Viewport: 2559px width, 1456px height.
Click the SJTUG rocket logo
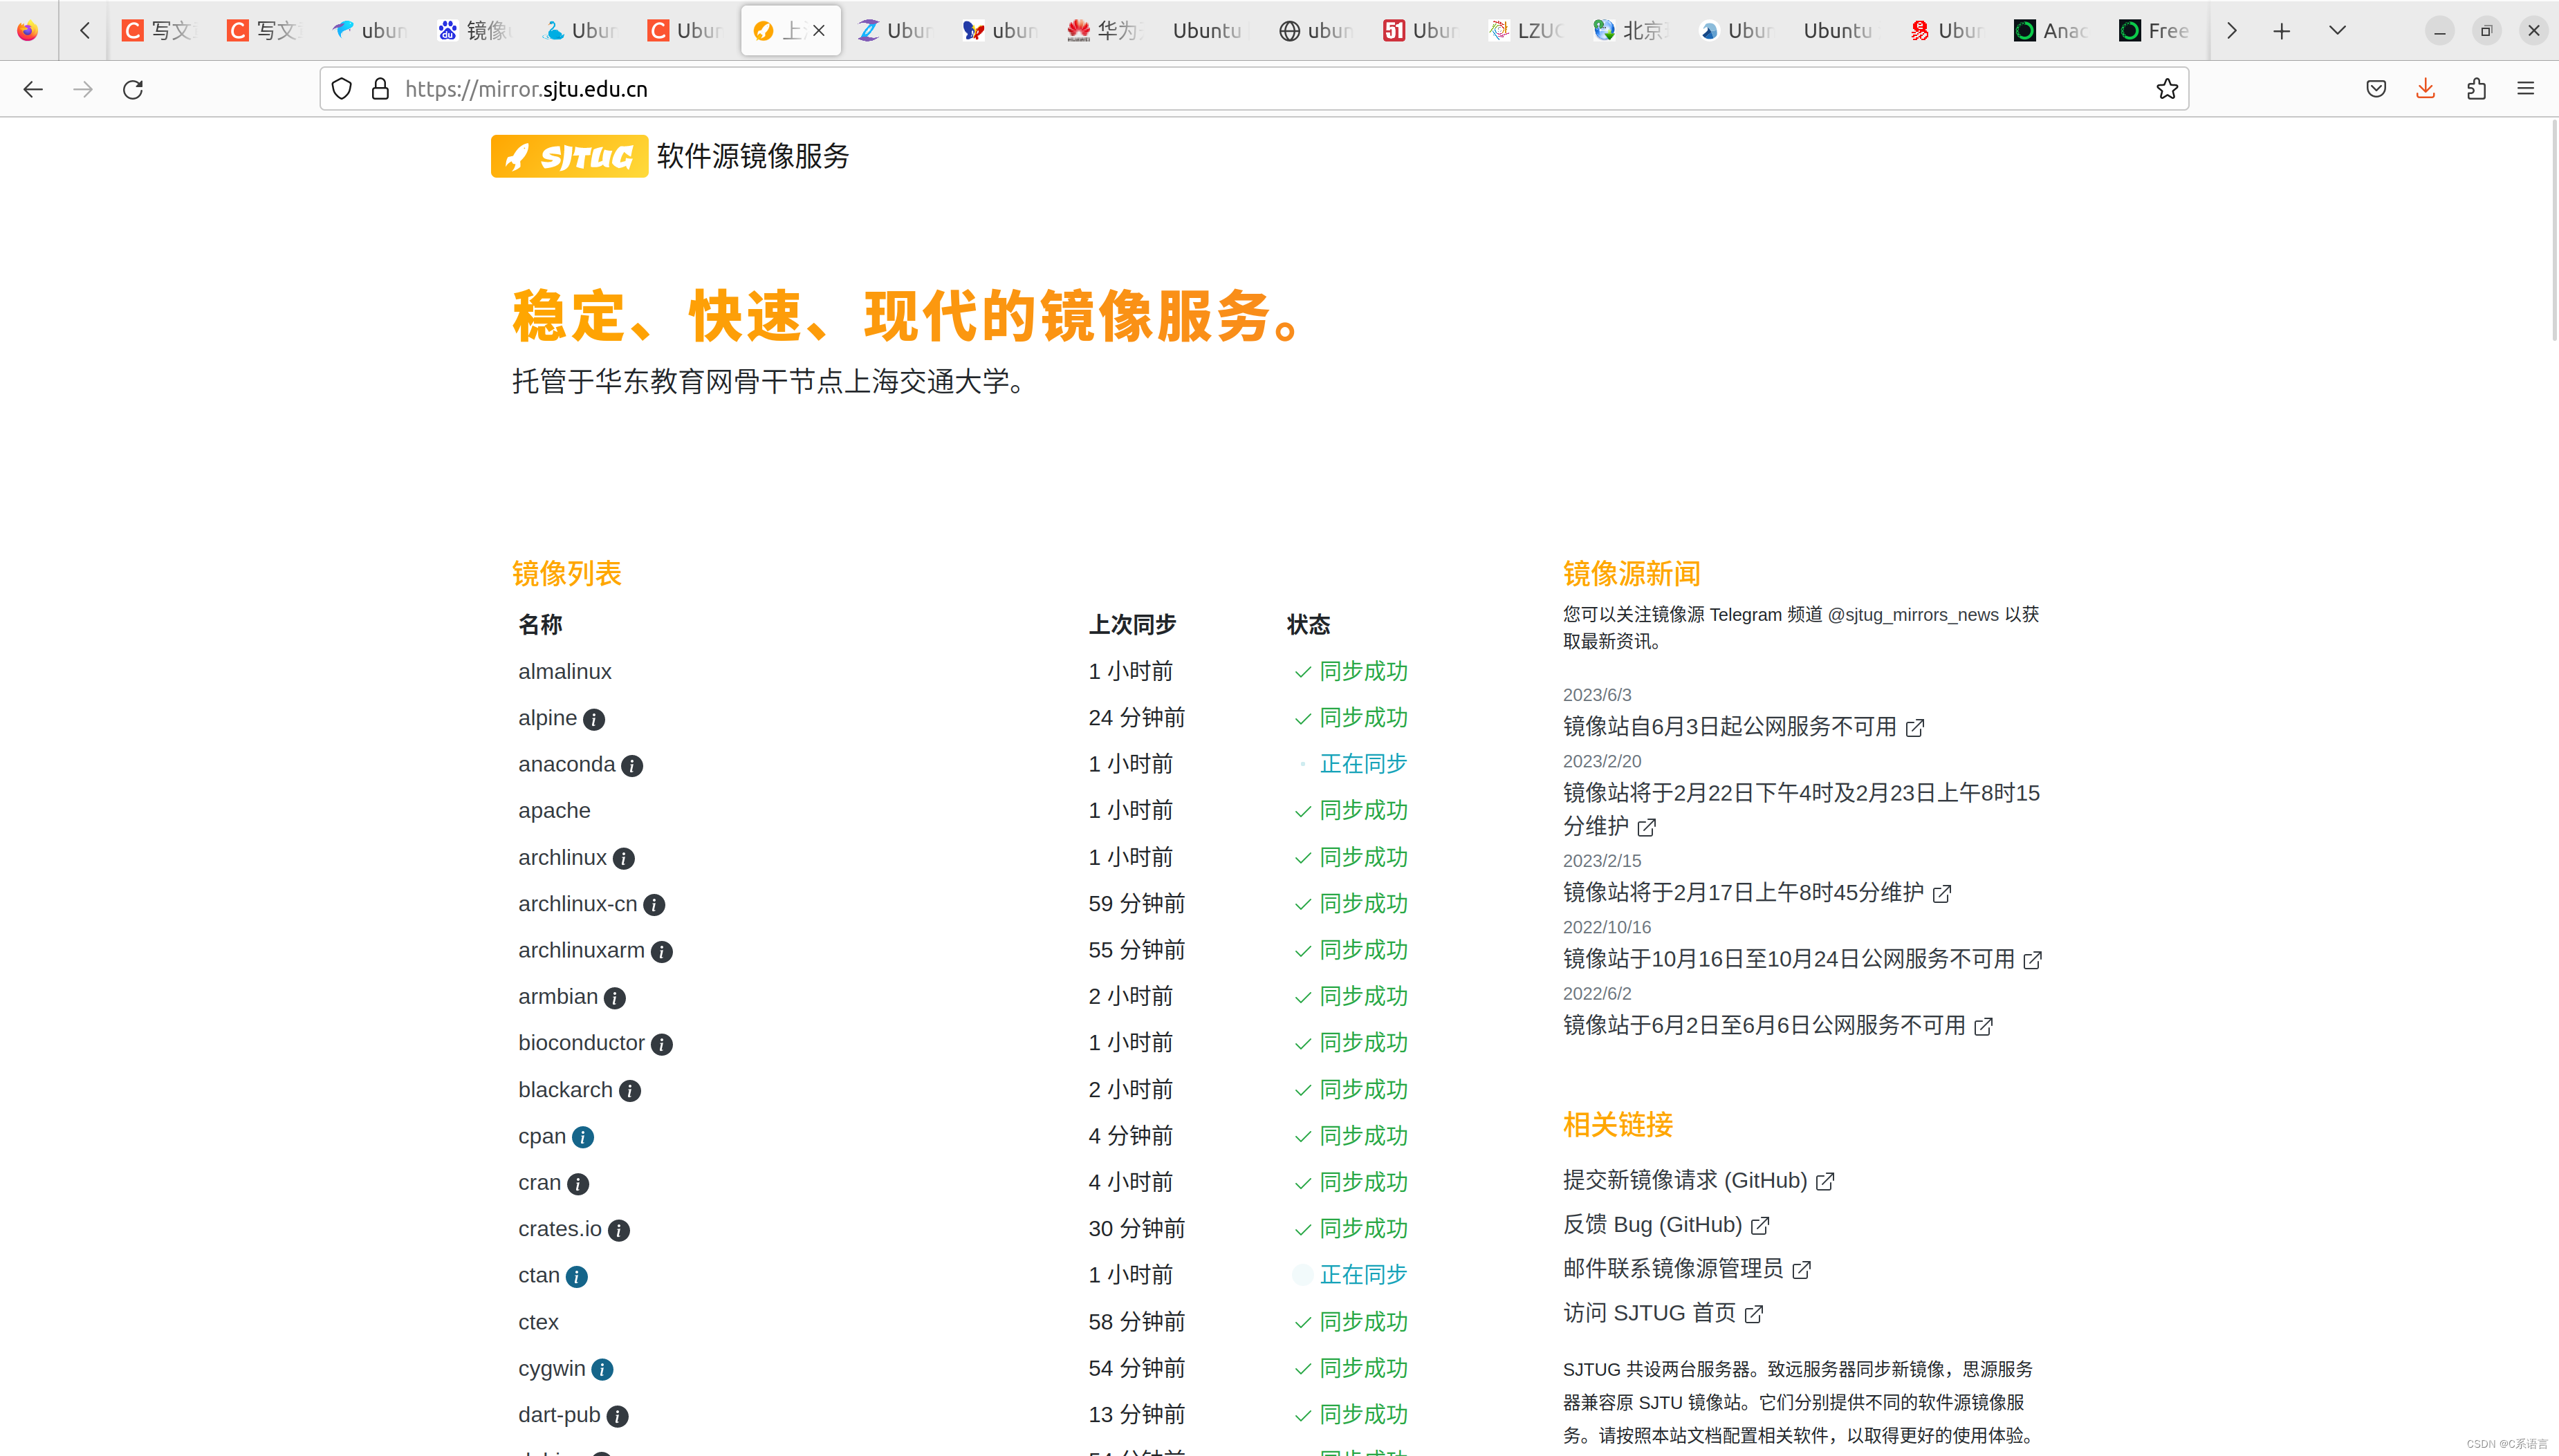[569, 156]
